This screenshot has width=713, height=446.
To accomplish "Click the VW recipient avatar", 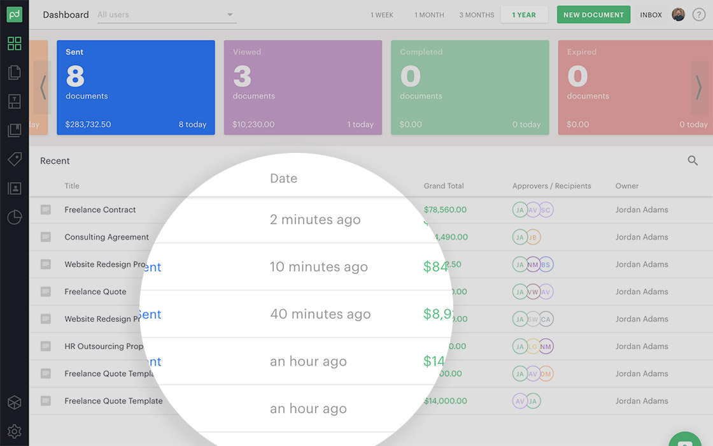I will (x=533, y=292).
